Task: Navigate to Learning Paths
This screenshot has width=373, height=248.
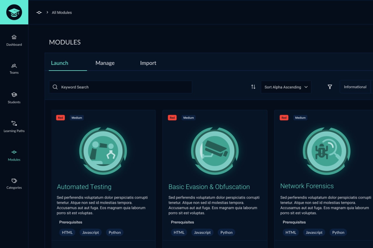Action: tap(14, 127)
